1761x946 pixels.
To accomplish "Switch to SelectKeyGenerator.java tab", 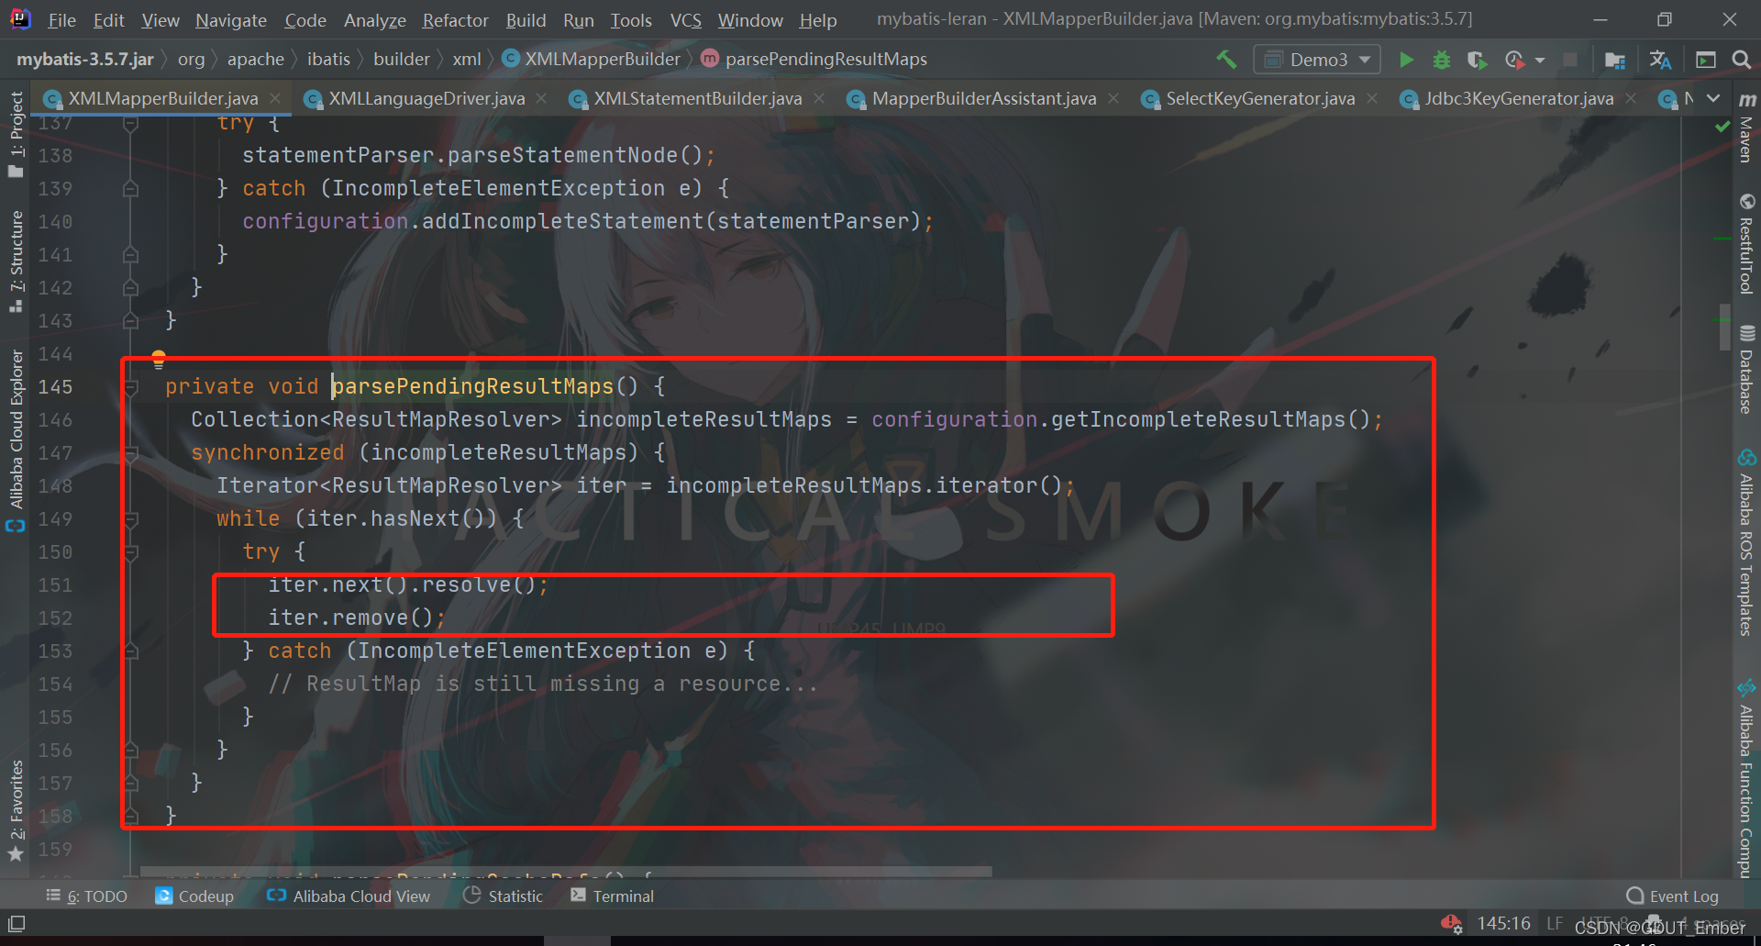I will click(1259, 98).
